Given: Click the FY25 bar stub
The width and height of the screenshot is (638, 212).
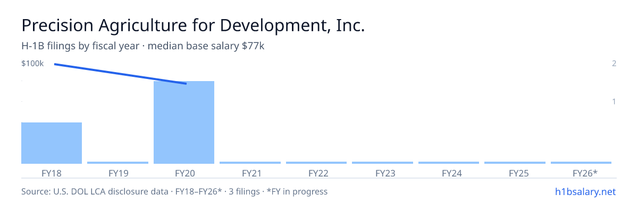Looking at the screenshot, I should pyautogui.click(x=515, y=163).
